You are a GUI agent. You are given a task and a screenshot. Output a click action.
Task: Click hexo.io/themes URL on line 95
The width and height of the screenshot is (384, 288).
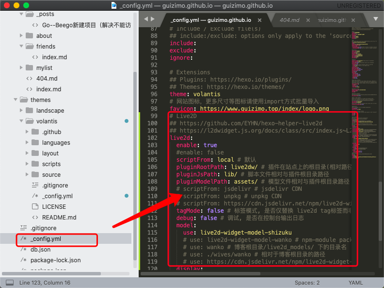click(x=246, y=87)
